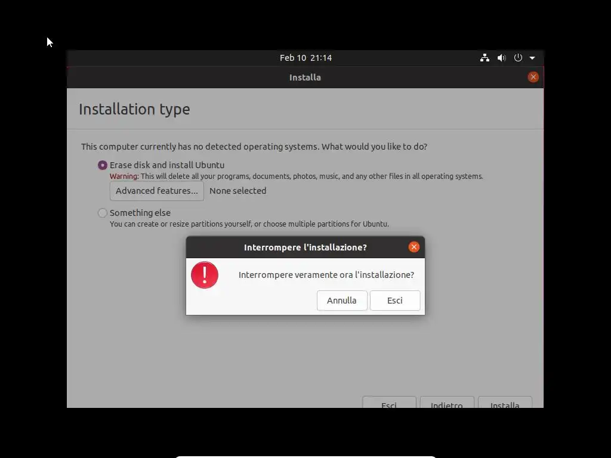Expand the system menu dropdown arrow
Screen dimensions: 611x458
(x=532, y=58)
